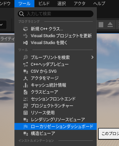Open 構造ビューア entry
The image size is (119, 146).
(x=55, y=134)
